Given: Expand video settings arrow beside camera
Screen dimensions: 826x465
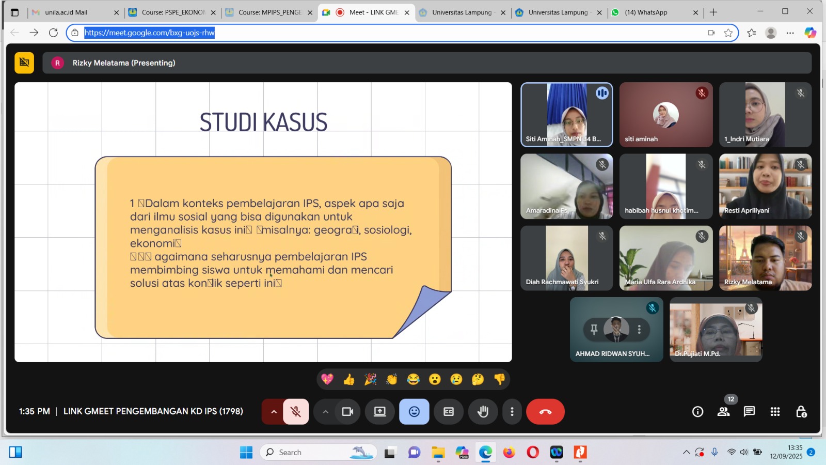Looking at the screenshot, I should point(325,412).
